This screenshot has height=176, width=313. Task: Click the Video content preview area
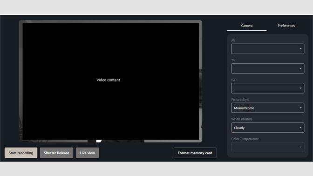tap(111, 81)
